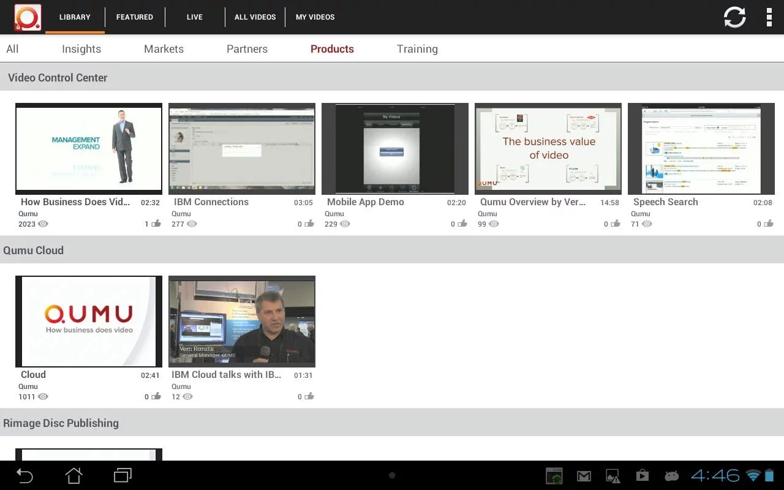The width and height of the screenshot is (784, 490).
Task: Select the Markets category
Action: pyautogui.click(x=164, y=49)
